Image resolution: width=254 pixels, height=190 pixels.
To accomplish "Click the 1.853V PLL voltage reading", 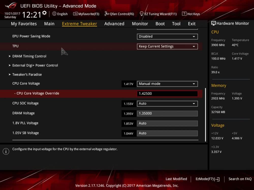I will (129, 124).
